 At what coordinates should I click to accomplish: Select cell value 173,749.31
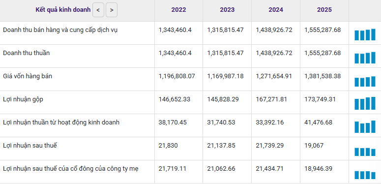point(320,99)
